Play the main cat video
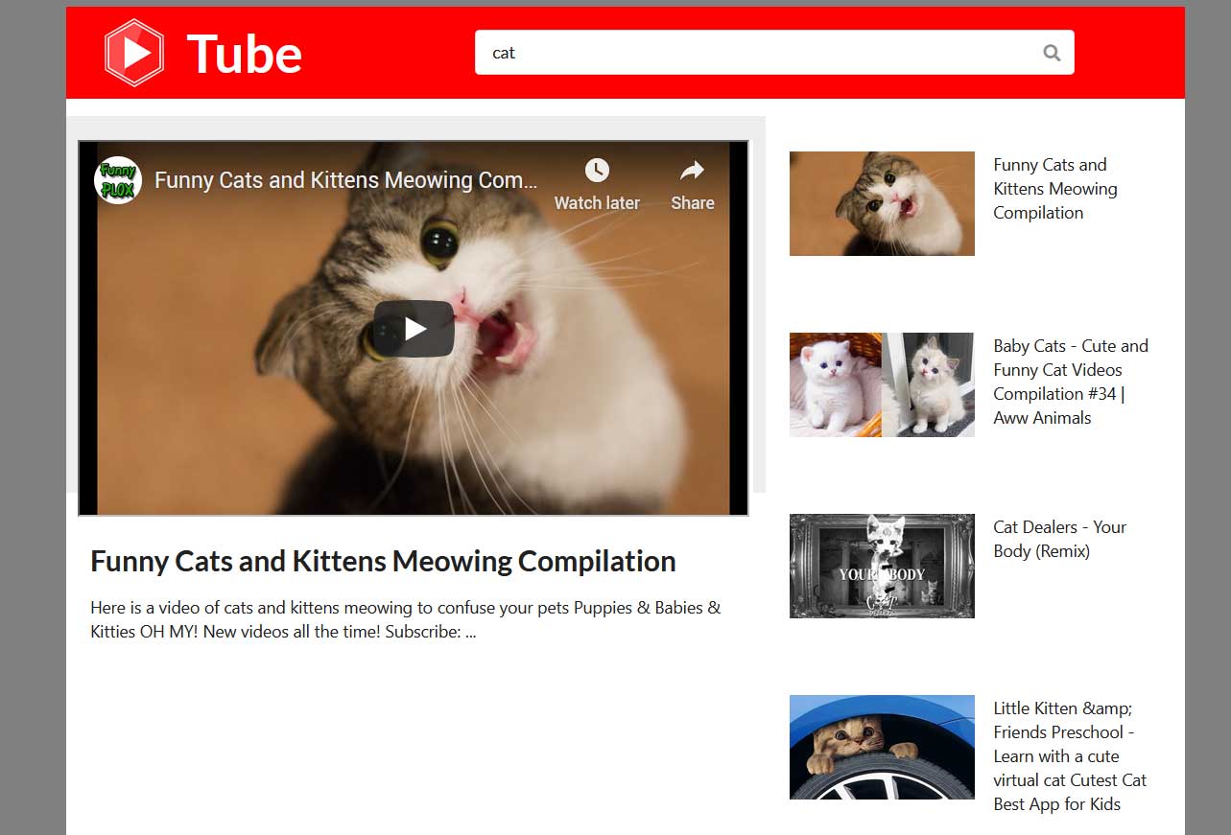Screen dimensions: 1231x835 [414, 329]
